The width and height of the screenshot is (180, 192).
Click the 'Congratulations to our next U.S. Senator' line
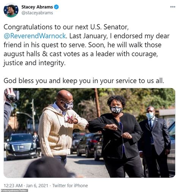(x=66, y=27)
